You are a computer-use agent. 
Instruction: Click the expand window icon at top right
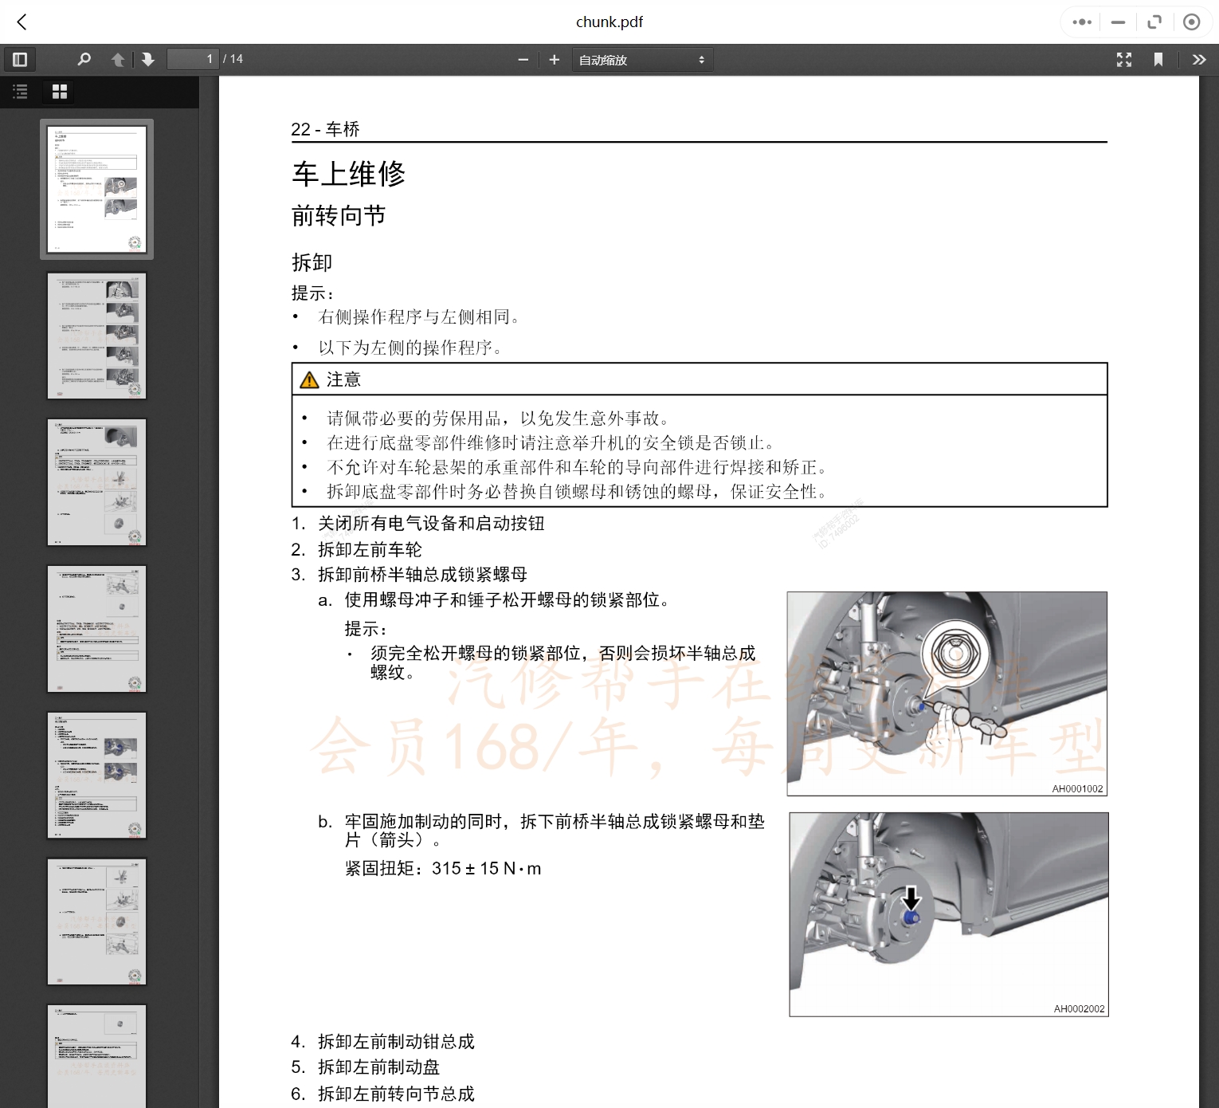coord(1154,22)
